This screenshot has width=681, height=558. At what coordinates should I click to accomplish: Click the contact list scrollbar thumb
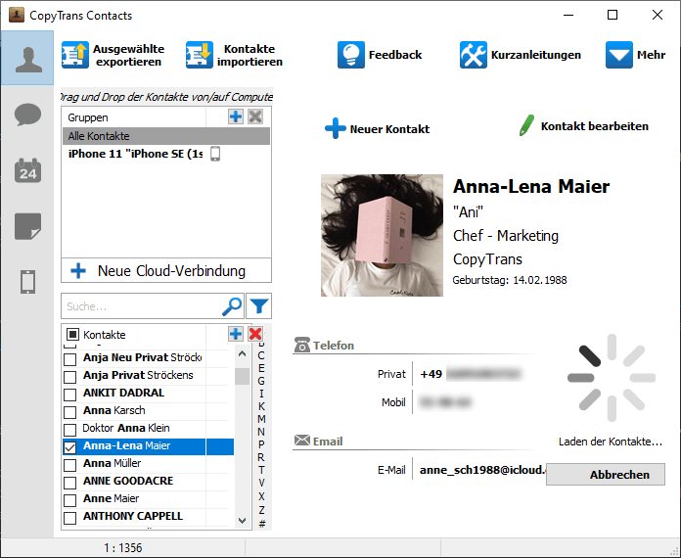[243, 376]
